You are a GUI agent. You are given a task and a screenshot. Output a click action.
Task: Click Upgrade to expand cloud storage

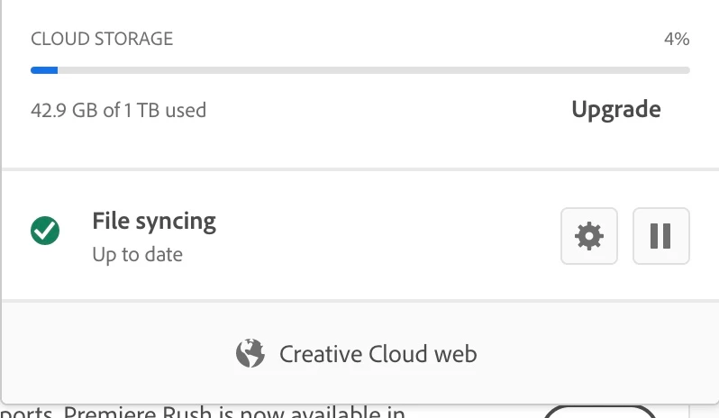pyautogui.click(x=616, y=110)
